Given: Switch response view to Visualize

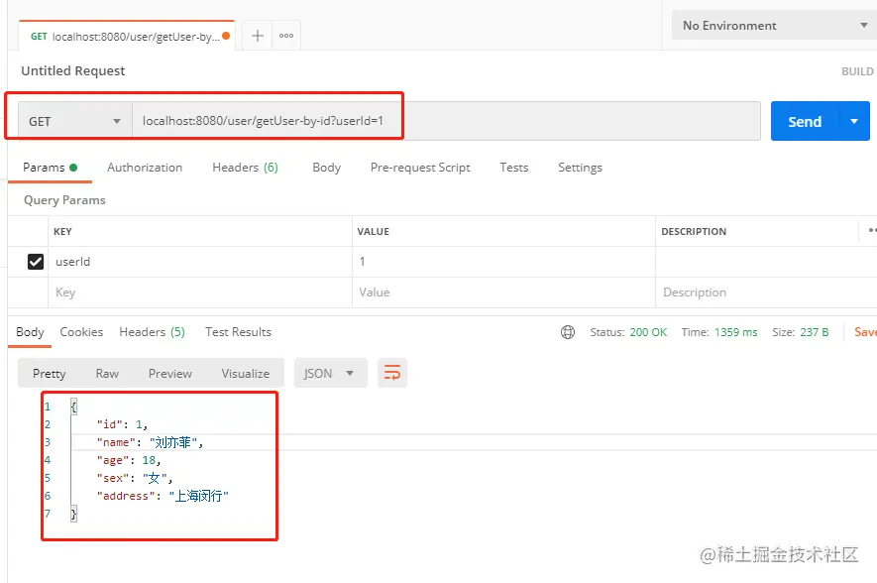Looking at the screenshot, I should (245, 373).
